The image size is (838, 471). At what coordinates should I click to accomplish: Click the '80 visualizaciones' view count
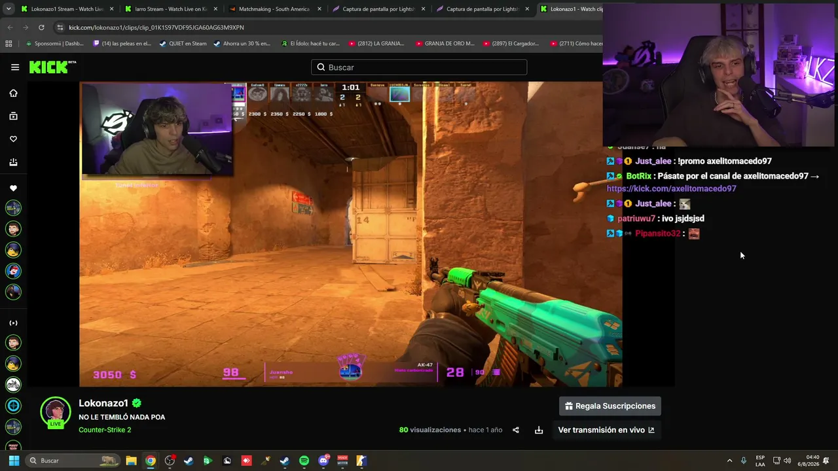(430, 430)
